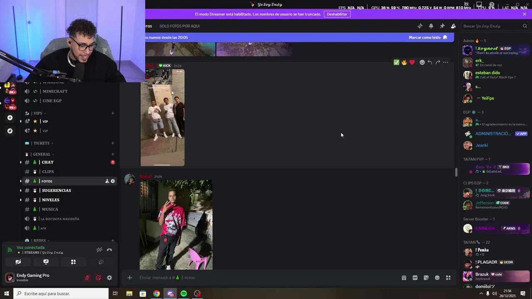532x299 pixels.
Task: Open the discover servers compass icon
Action: click(x=10, y=131)
